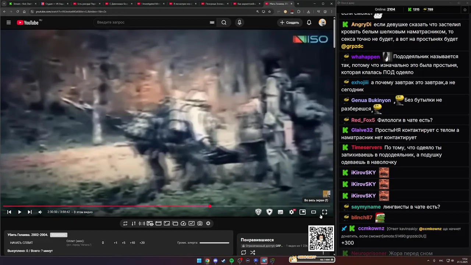This screenshot has width=471, height=265.
Task: Reload the page
Action: [18, 12]
